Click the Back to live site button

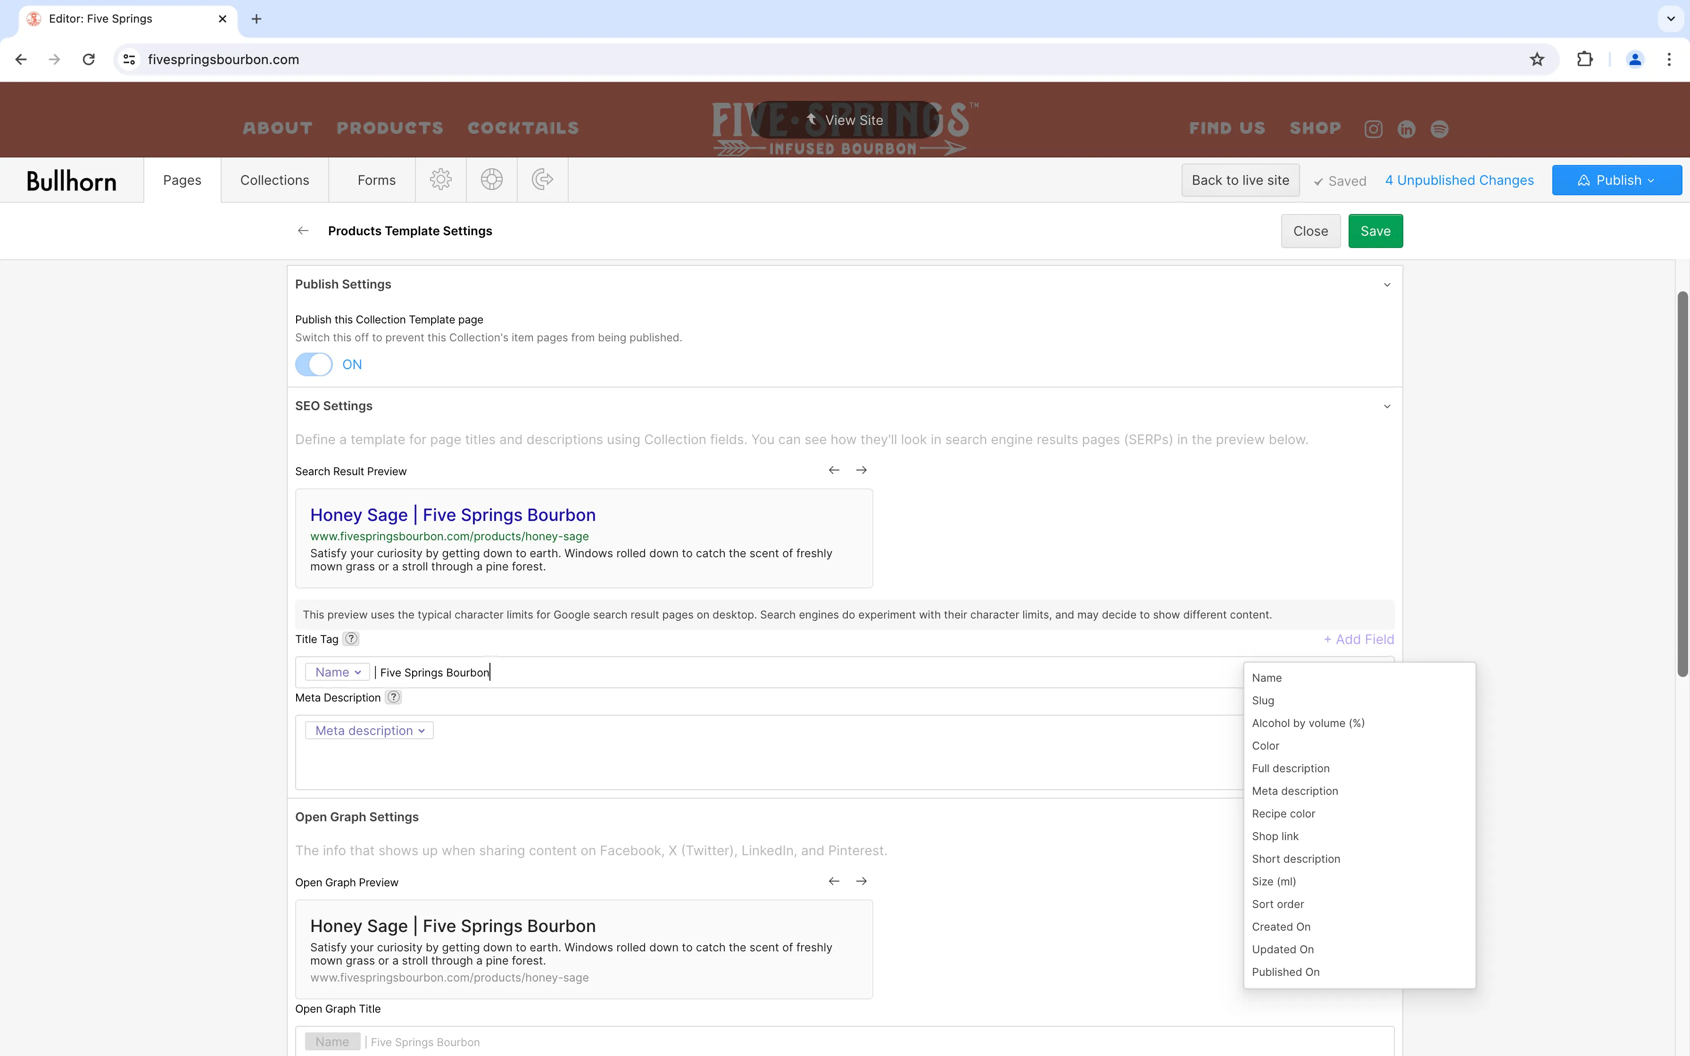tap(1240, 180)
